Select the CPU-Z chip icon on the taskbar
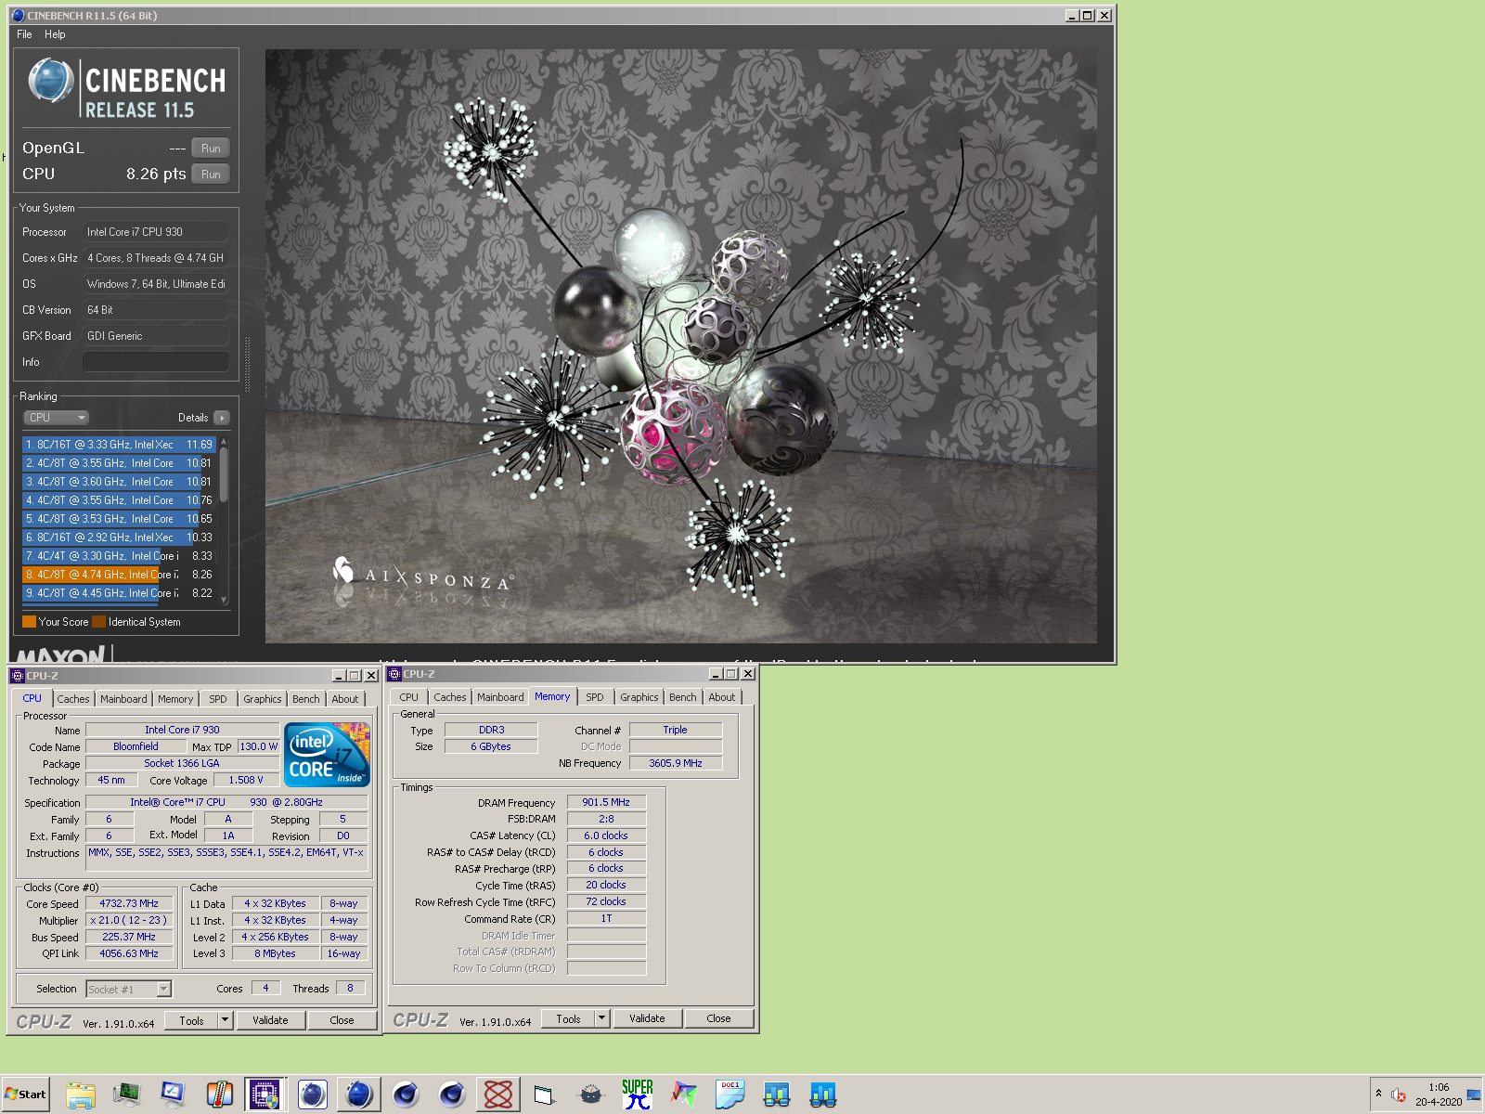 click(x=265, y=1095)
